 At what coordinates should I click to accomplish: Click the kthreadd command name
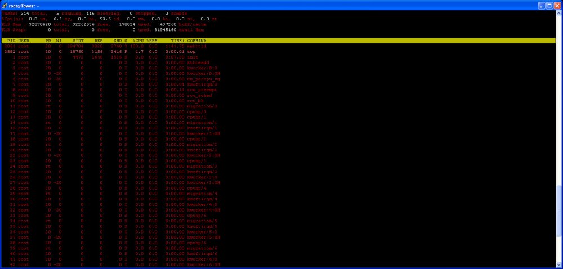click(198, 62)
